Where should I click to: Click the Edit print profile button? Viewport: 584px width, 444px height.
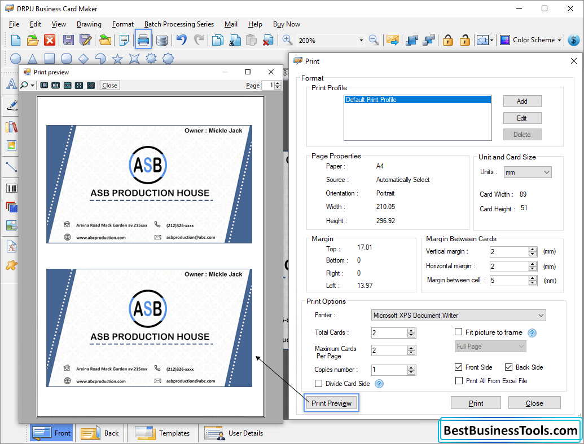522,118
